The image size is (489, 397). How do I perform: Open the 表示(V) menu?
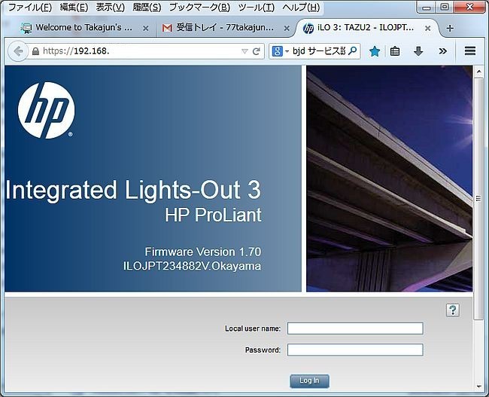click(110, 8)
